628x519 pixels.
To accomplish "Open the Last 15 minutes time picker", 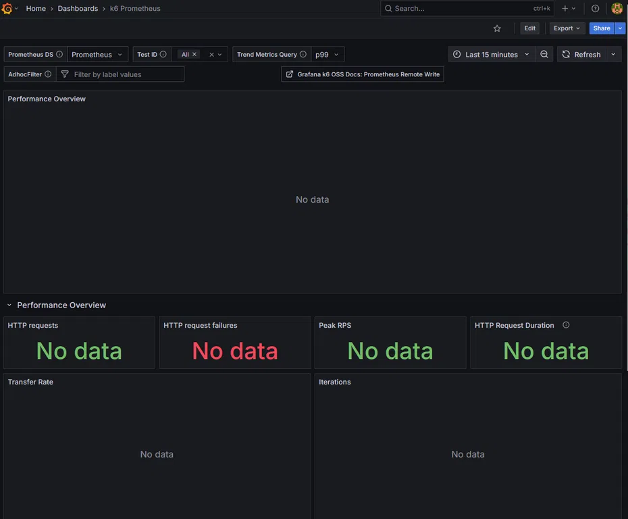I will (491, 55).
